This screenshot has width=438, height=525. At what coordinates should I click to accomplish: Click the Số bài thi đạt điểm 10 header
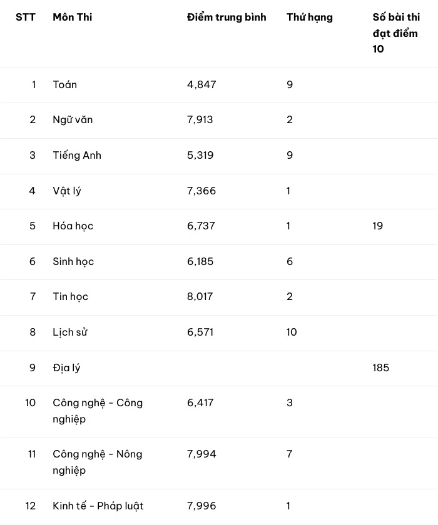tap(396, 32)
